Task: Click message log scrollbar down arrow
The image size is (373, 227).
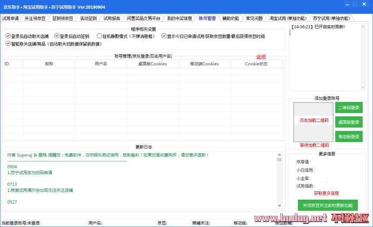Action: pos(363,87)
